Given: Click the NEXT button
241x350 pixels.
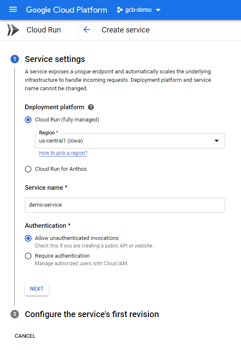Looking at the screenshot, I should [37, 289].
